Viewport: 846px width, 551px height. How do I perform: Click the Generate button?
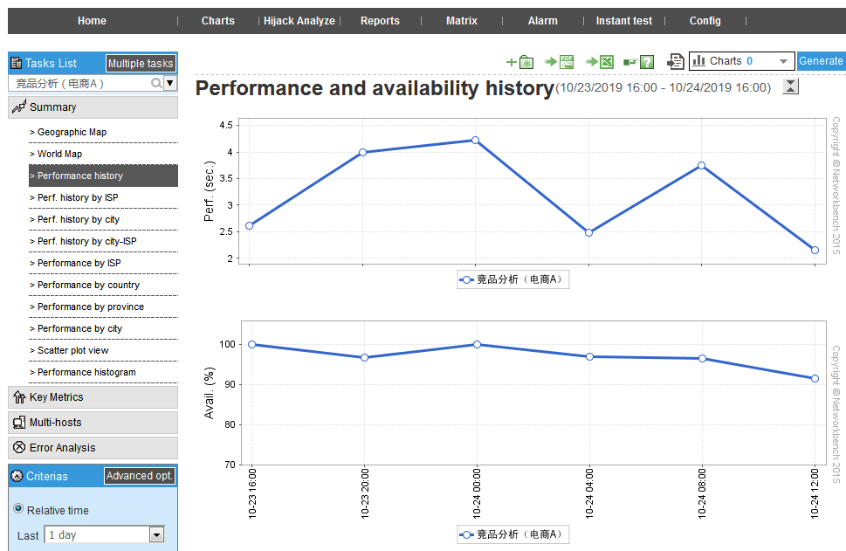(821, 61)
